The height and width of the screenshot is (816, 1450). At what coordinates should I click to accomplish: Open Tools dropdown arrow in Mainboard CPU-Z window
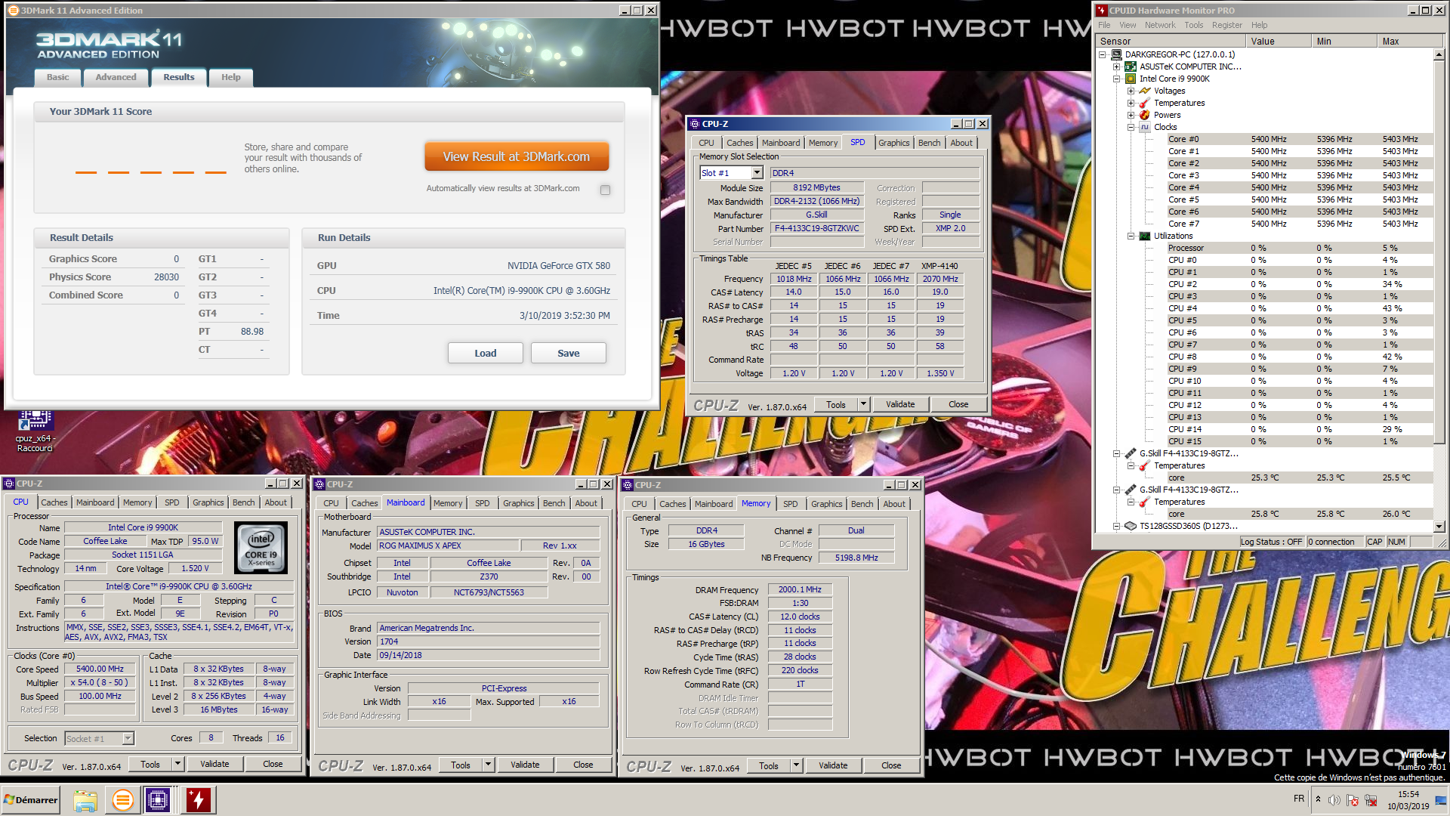488,765
